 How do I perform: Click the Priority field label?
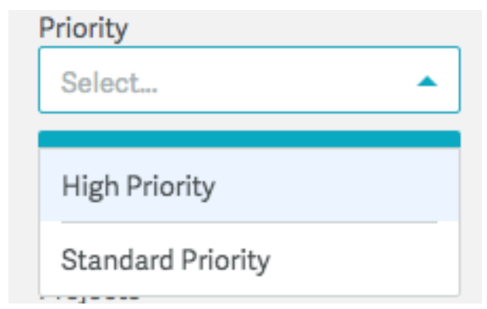click(83, 29)
